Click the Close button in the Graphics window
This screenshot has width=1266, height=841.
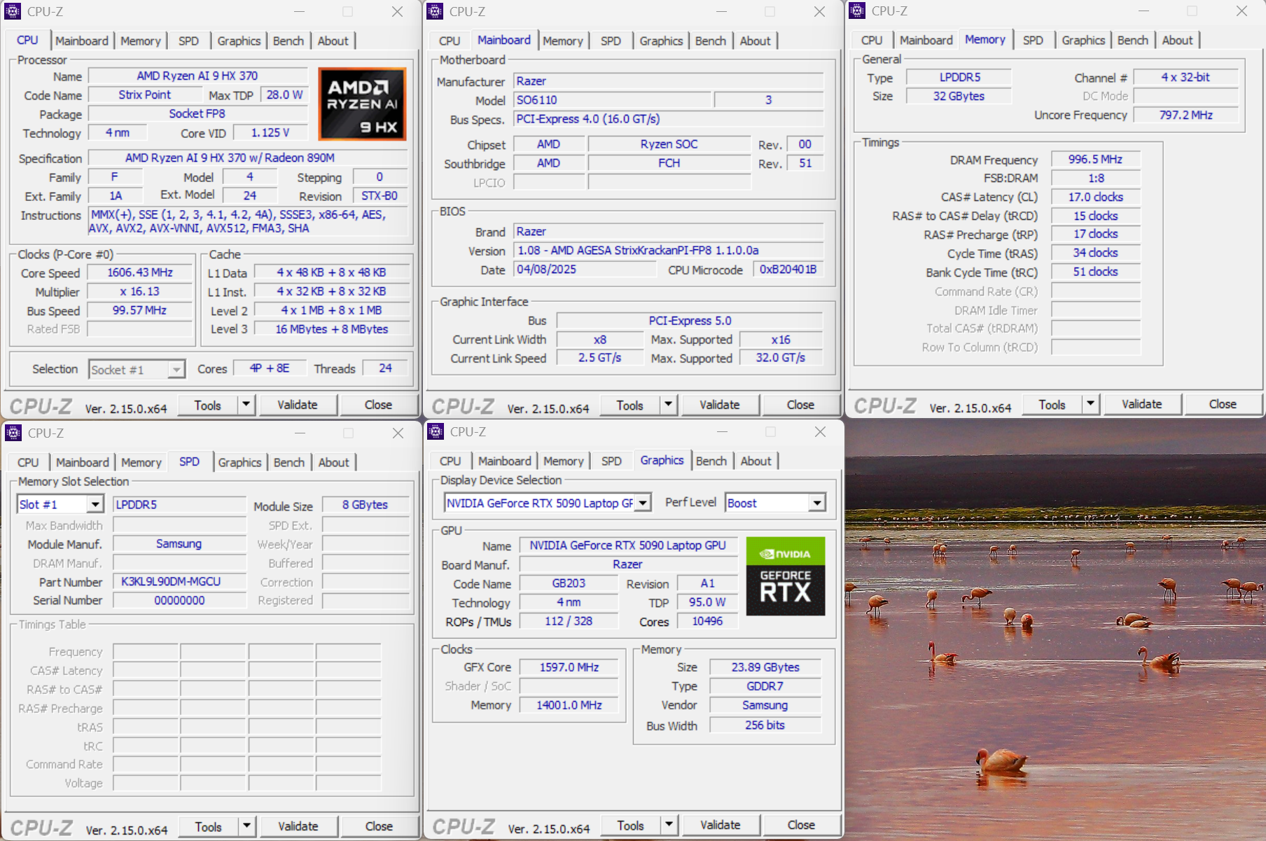[801, 825]
